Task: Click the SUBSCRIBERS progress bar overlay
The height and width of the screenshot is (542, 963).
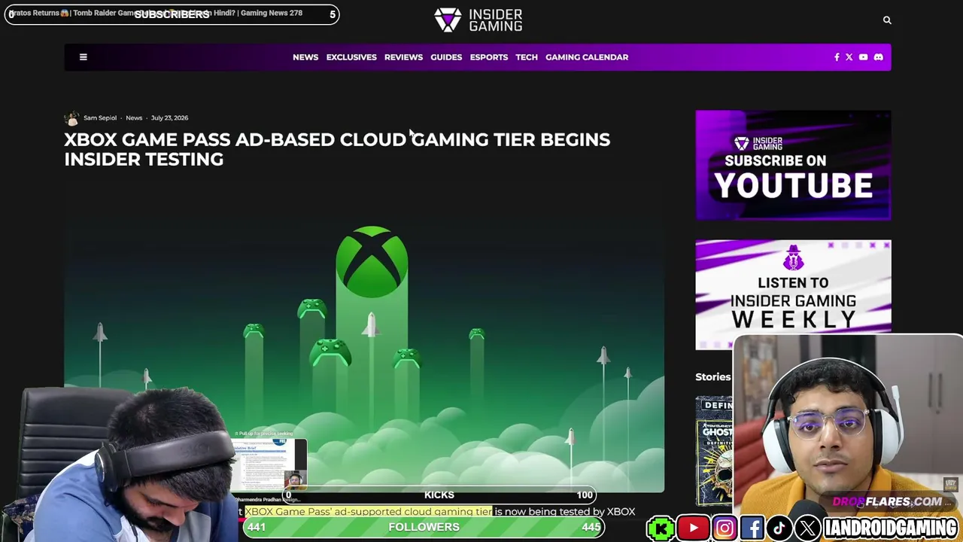Action: click(x=172, y=14)
